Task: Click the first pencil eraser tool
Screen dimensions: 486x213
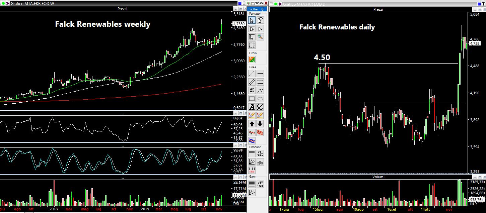Action: [252, 115]
